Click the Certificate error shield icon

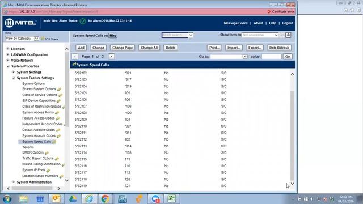click(x=269, y=11)
